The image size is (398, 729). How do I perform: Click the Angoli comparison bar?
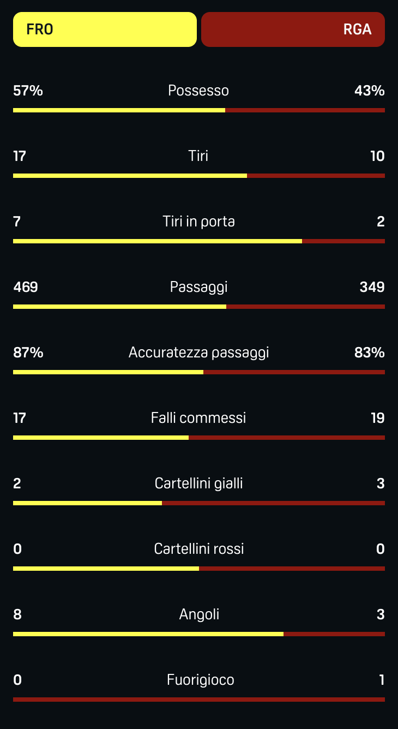click(199, 634)
